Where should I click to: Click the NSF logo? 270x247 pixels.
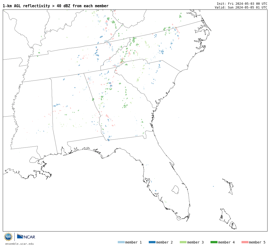point(8,237)
